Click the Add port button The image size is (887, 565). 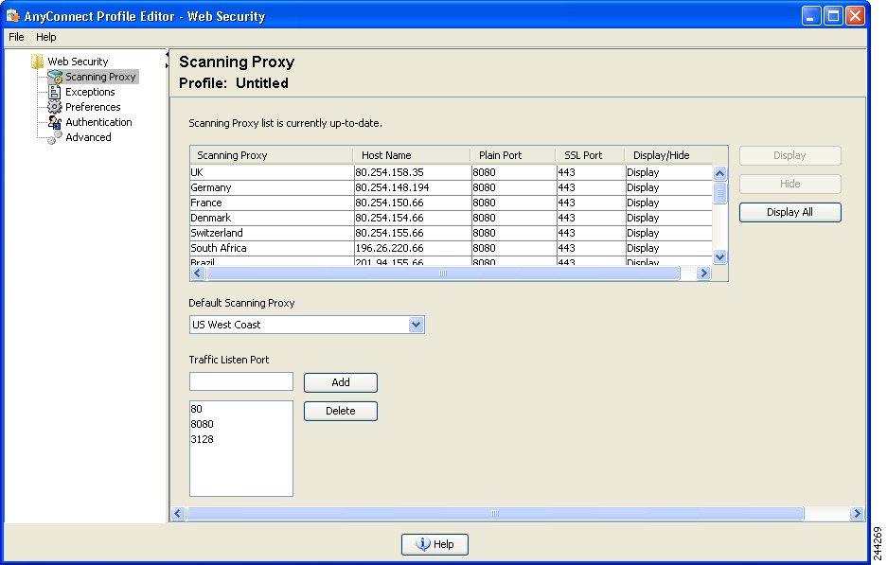coord(341,382)
